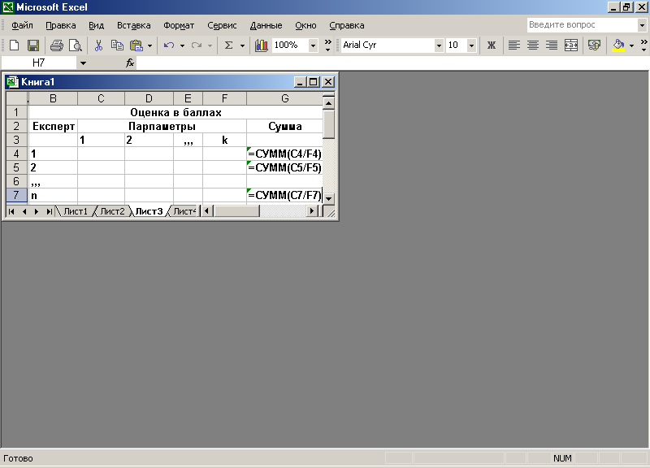The width and height of the screenshot is (650, 468).
Task: Expand the fill color palette dropdown
Action: 631,45
